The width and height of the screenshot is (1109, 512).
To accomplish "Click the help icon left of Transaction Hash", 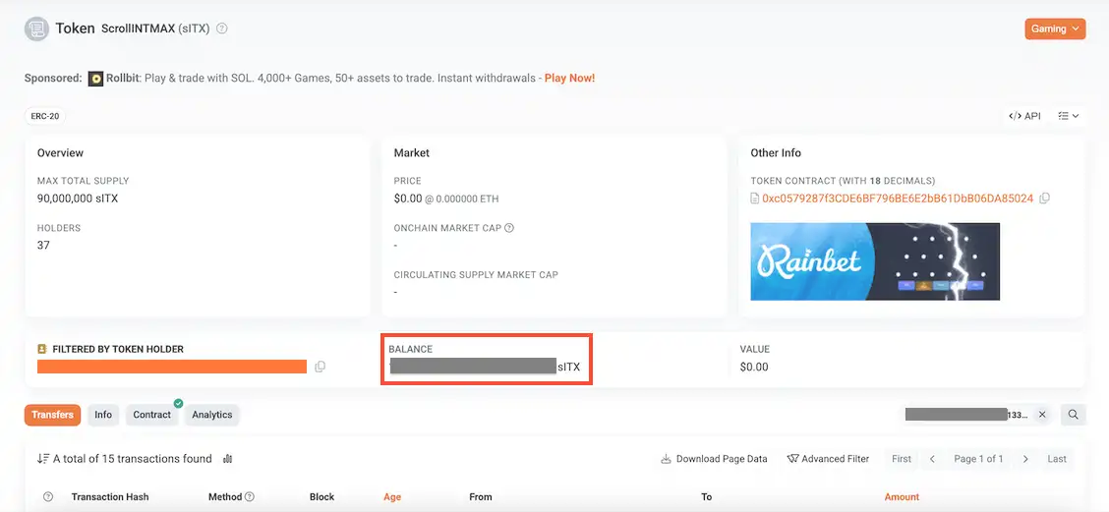I will point(48,497).
